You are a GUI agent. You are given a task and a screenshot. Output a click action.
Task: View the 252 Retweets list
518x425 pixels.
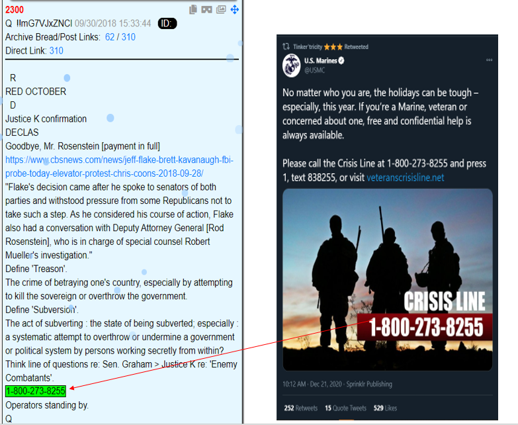click(x=300, y=408)
